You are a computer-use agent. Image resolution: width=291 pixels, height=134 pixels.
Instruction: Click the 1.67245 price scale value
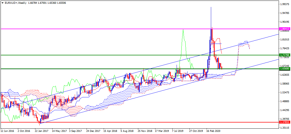click(285, 66)
